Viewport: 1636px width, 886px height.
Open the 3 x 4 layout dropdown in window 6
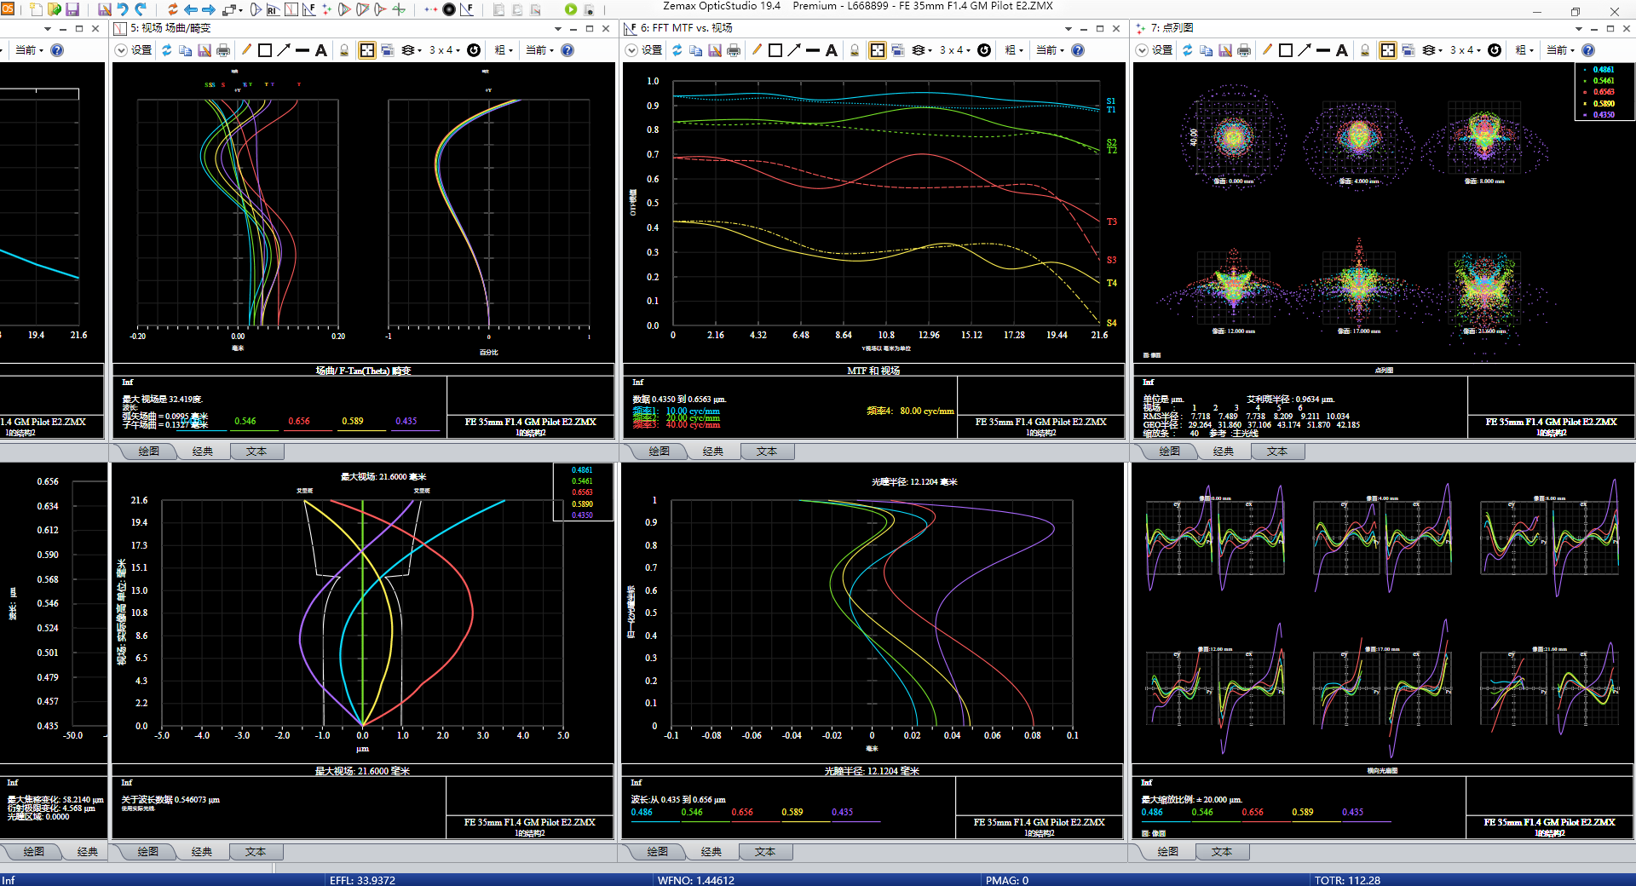(955, 50)
